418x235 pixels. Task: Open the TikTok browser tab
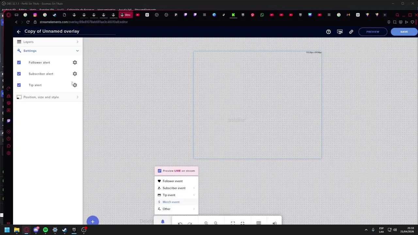[224, 15]
